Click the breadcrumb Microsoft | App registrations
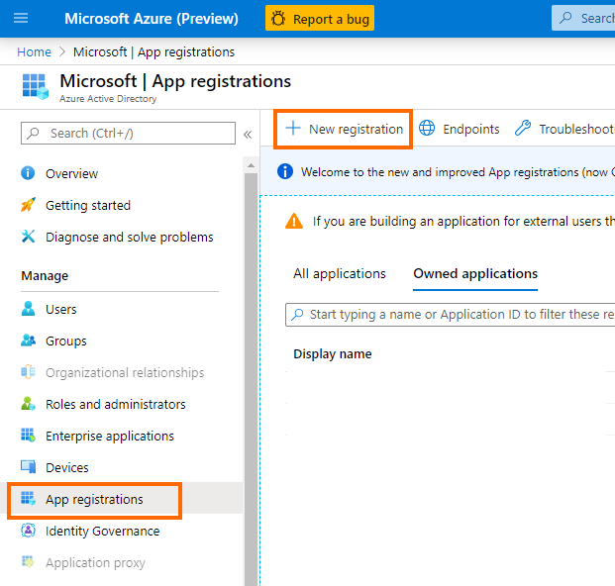Image resolution: width=615 pixels, height=586 pixels. point(154,51)
